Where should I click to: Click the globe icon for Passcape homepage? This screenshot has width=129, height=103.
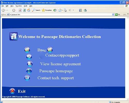tap(29, 71)
